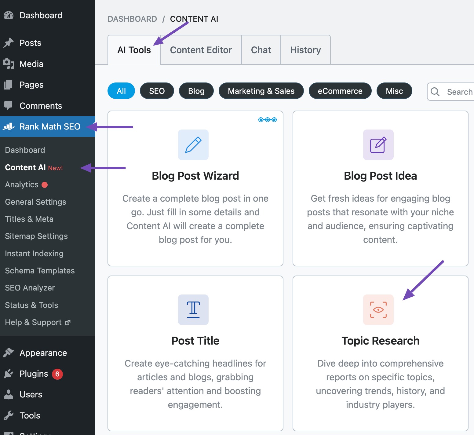Click the Blog Post Wizard pencil icon
474x435 pixels.
coord(193,145)
